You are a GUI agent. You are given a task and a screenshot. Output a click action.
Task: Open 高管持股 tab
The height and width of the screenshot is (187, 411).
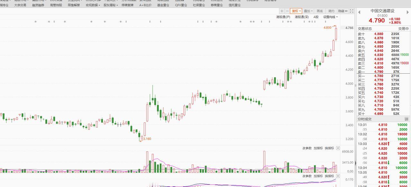pos(56,5)
